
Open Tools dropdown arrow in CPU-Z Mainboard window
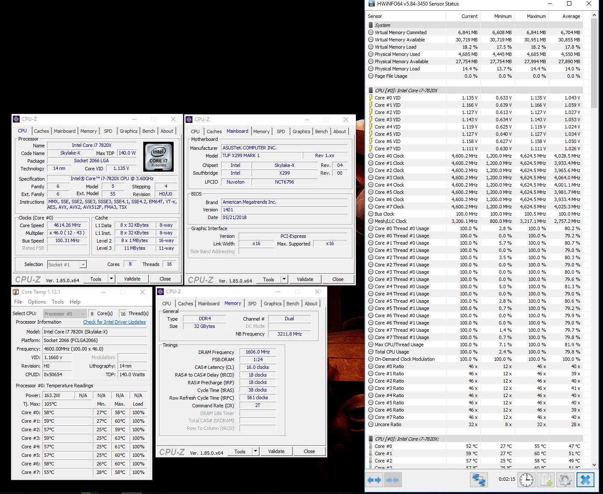[284, 279]
